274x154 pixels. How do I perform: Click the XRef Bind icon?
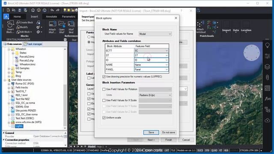pyautogui.click(x=71, y=27)
